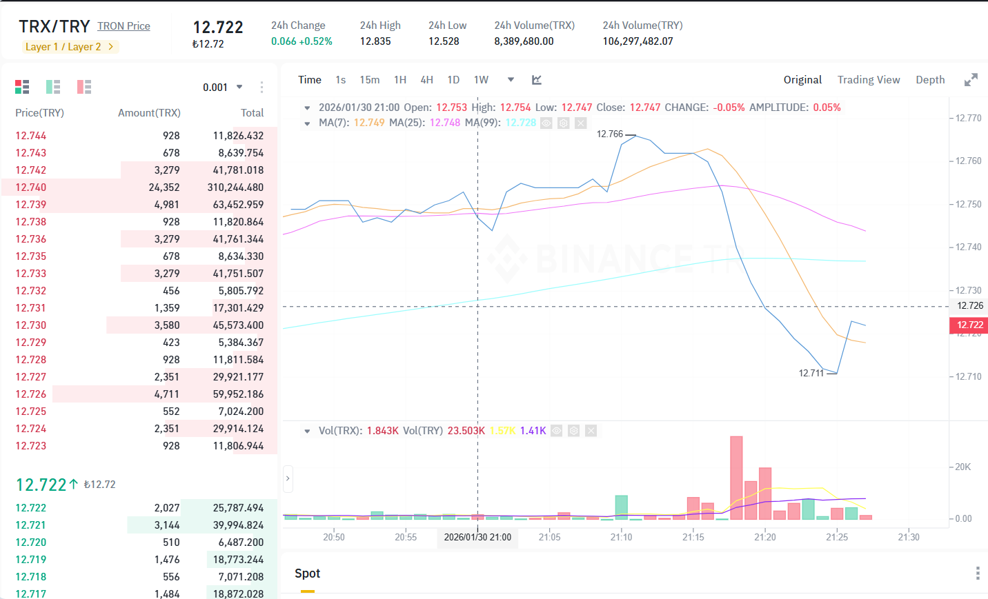Open technical indicators chart icon

point(537,80)
